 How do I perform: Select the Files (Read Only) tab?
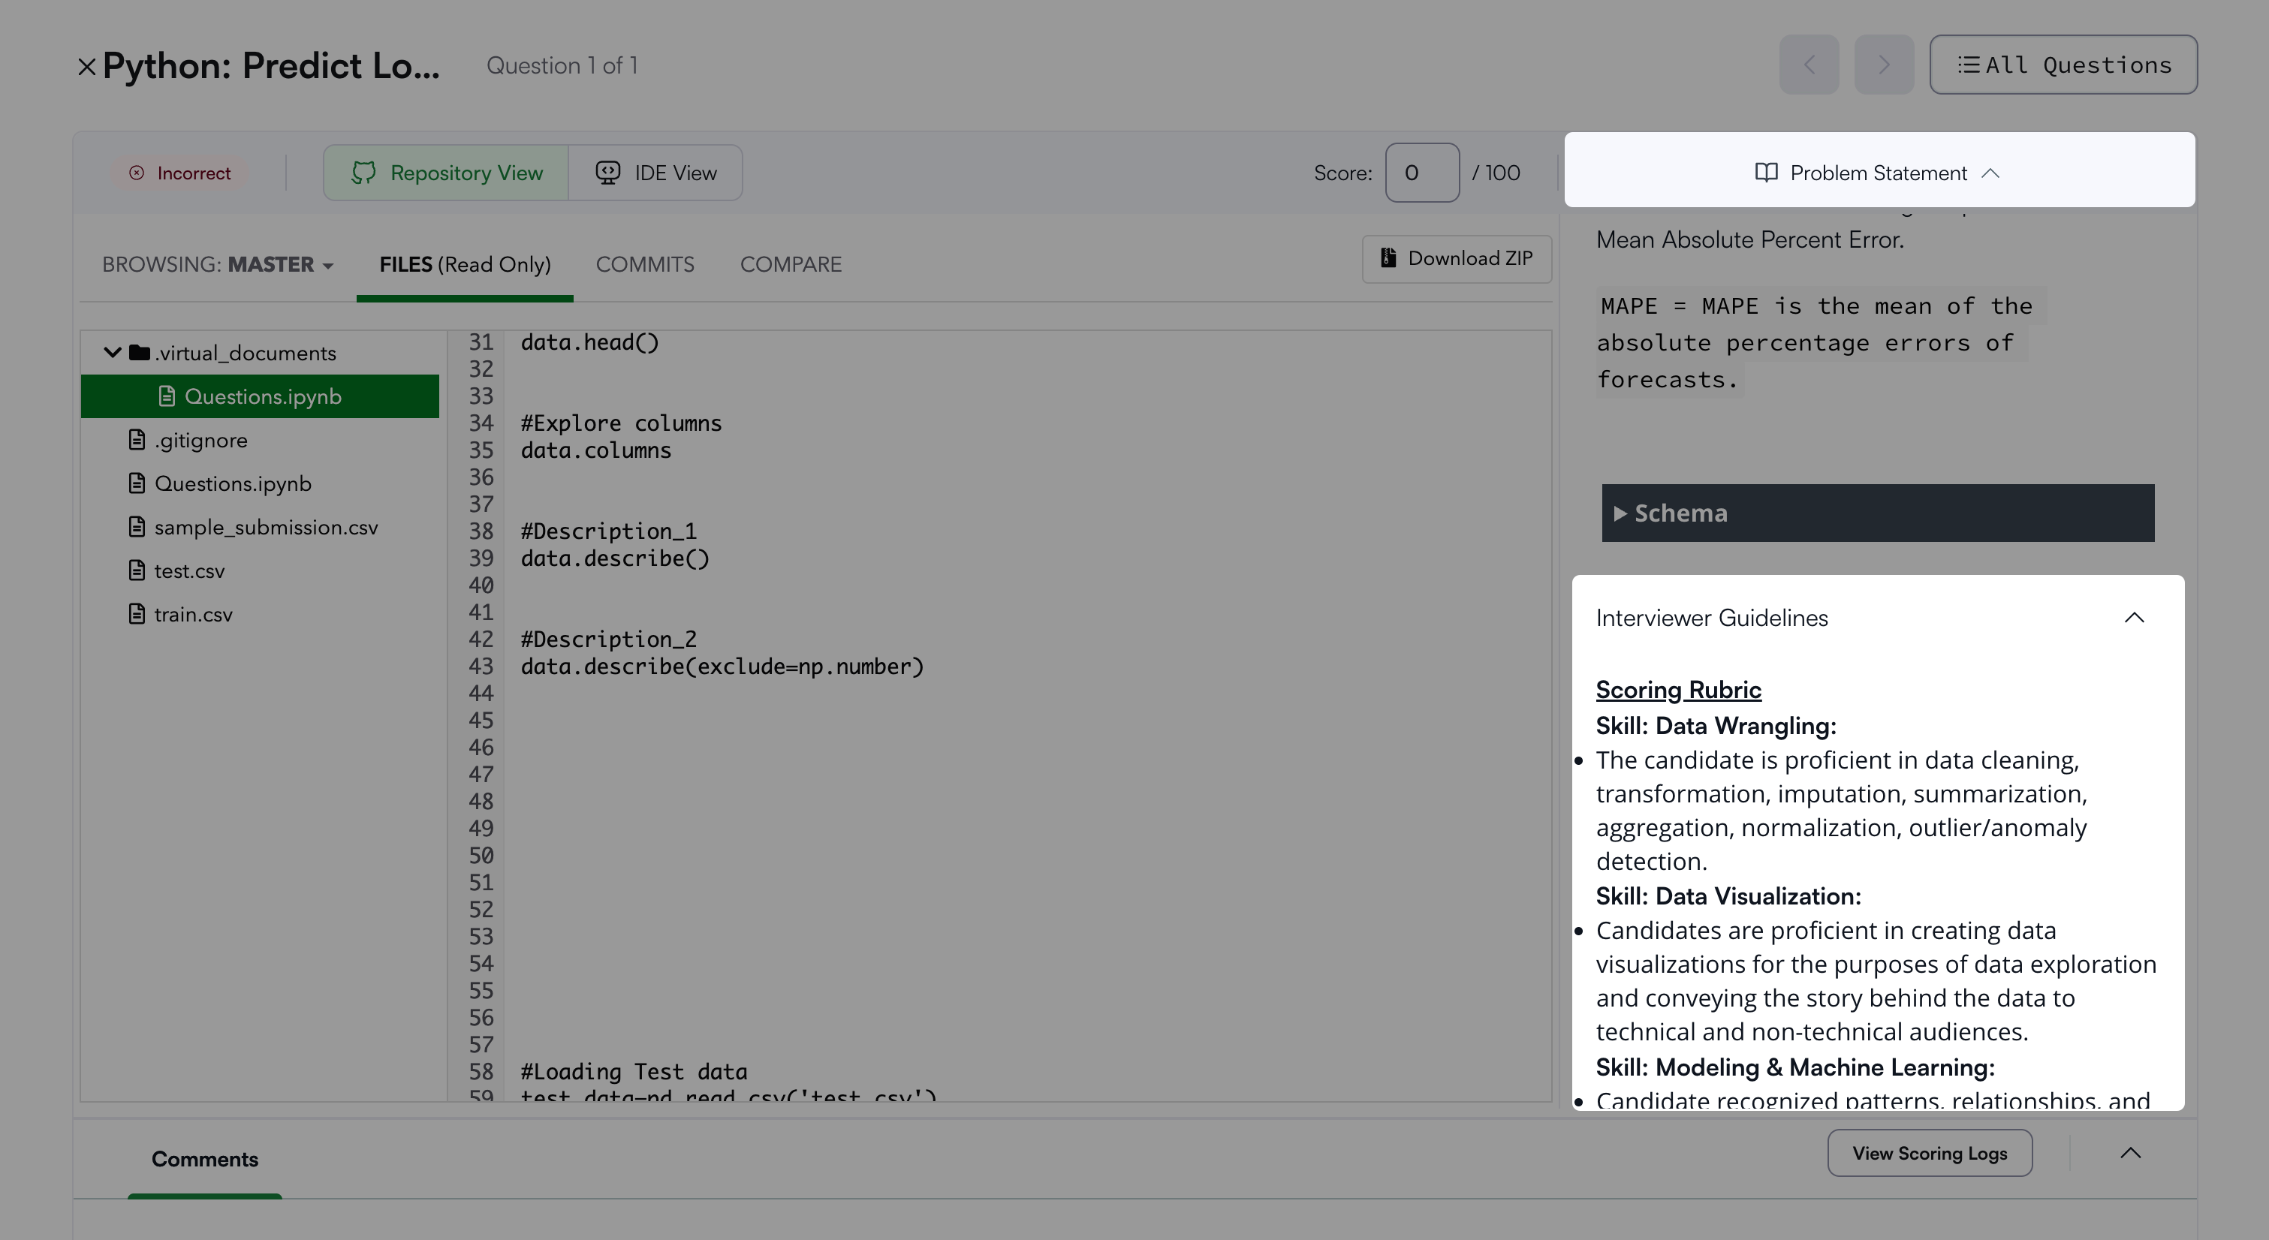[464, 264]
